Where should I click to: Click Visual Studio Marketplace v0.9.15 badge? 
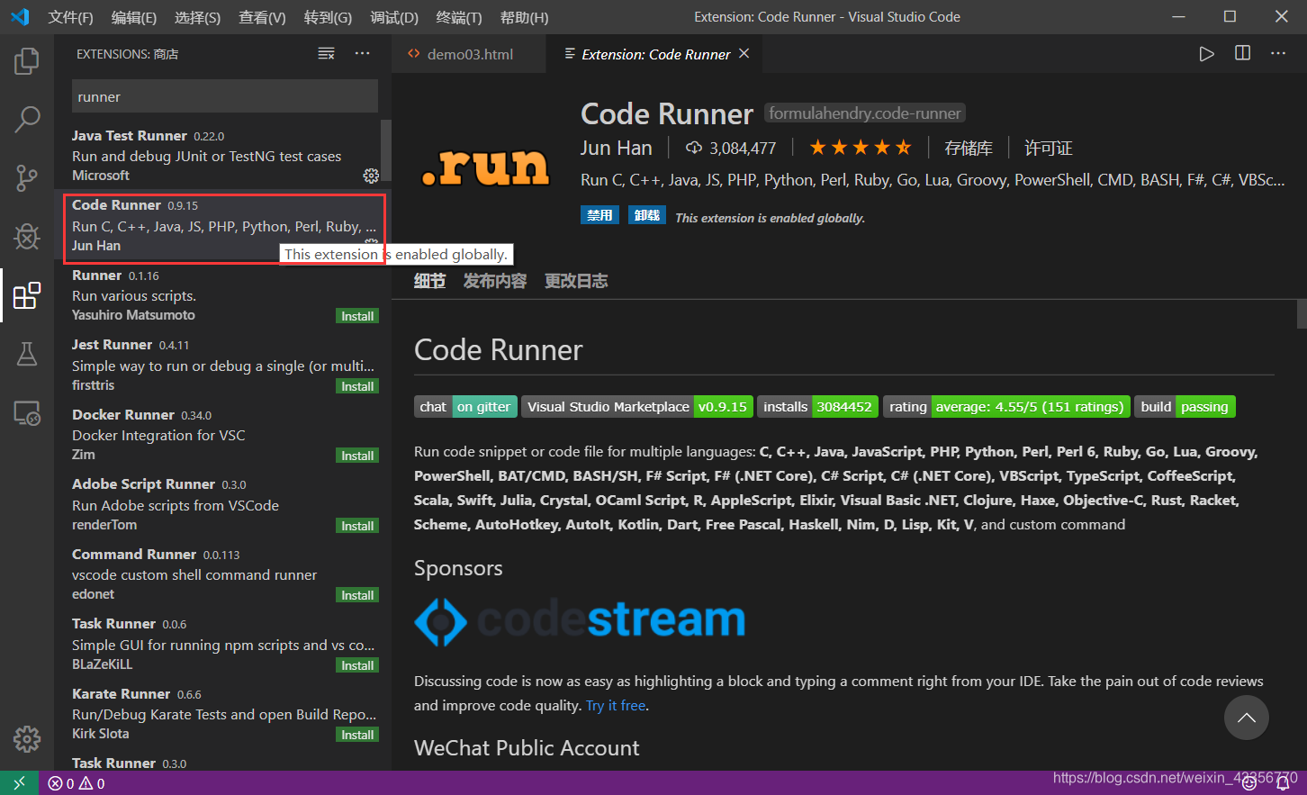(637, 407)
